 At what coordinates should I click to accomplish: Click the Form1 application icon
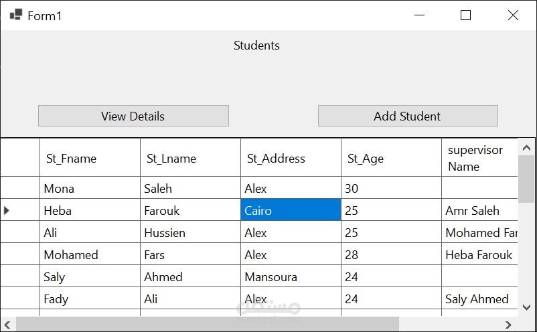pos(16,15)
